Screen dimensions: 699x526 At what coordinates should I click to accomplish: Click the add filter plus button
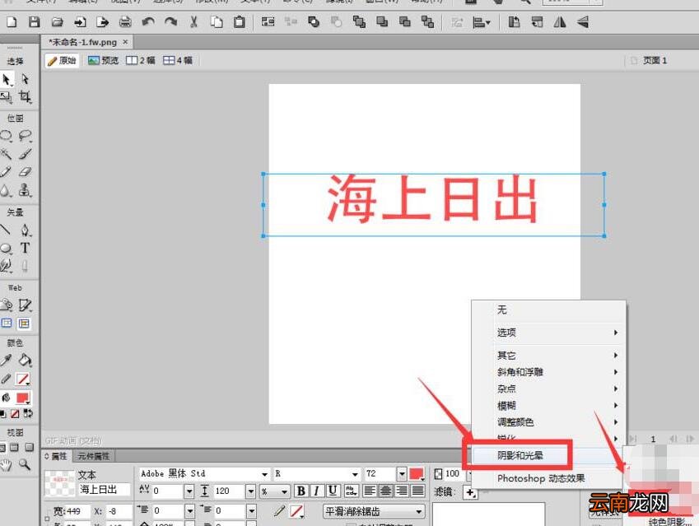point(470,492)
